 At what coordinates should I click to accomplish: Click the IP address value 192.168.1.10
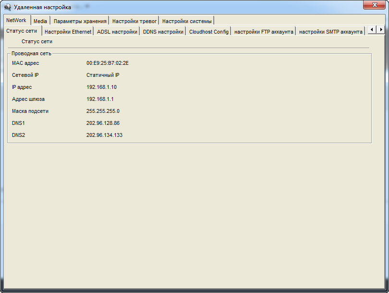click(101, 87)
